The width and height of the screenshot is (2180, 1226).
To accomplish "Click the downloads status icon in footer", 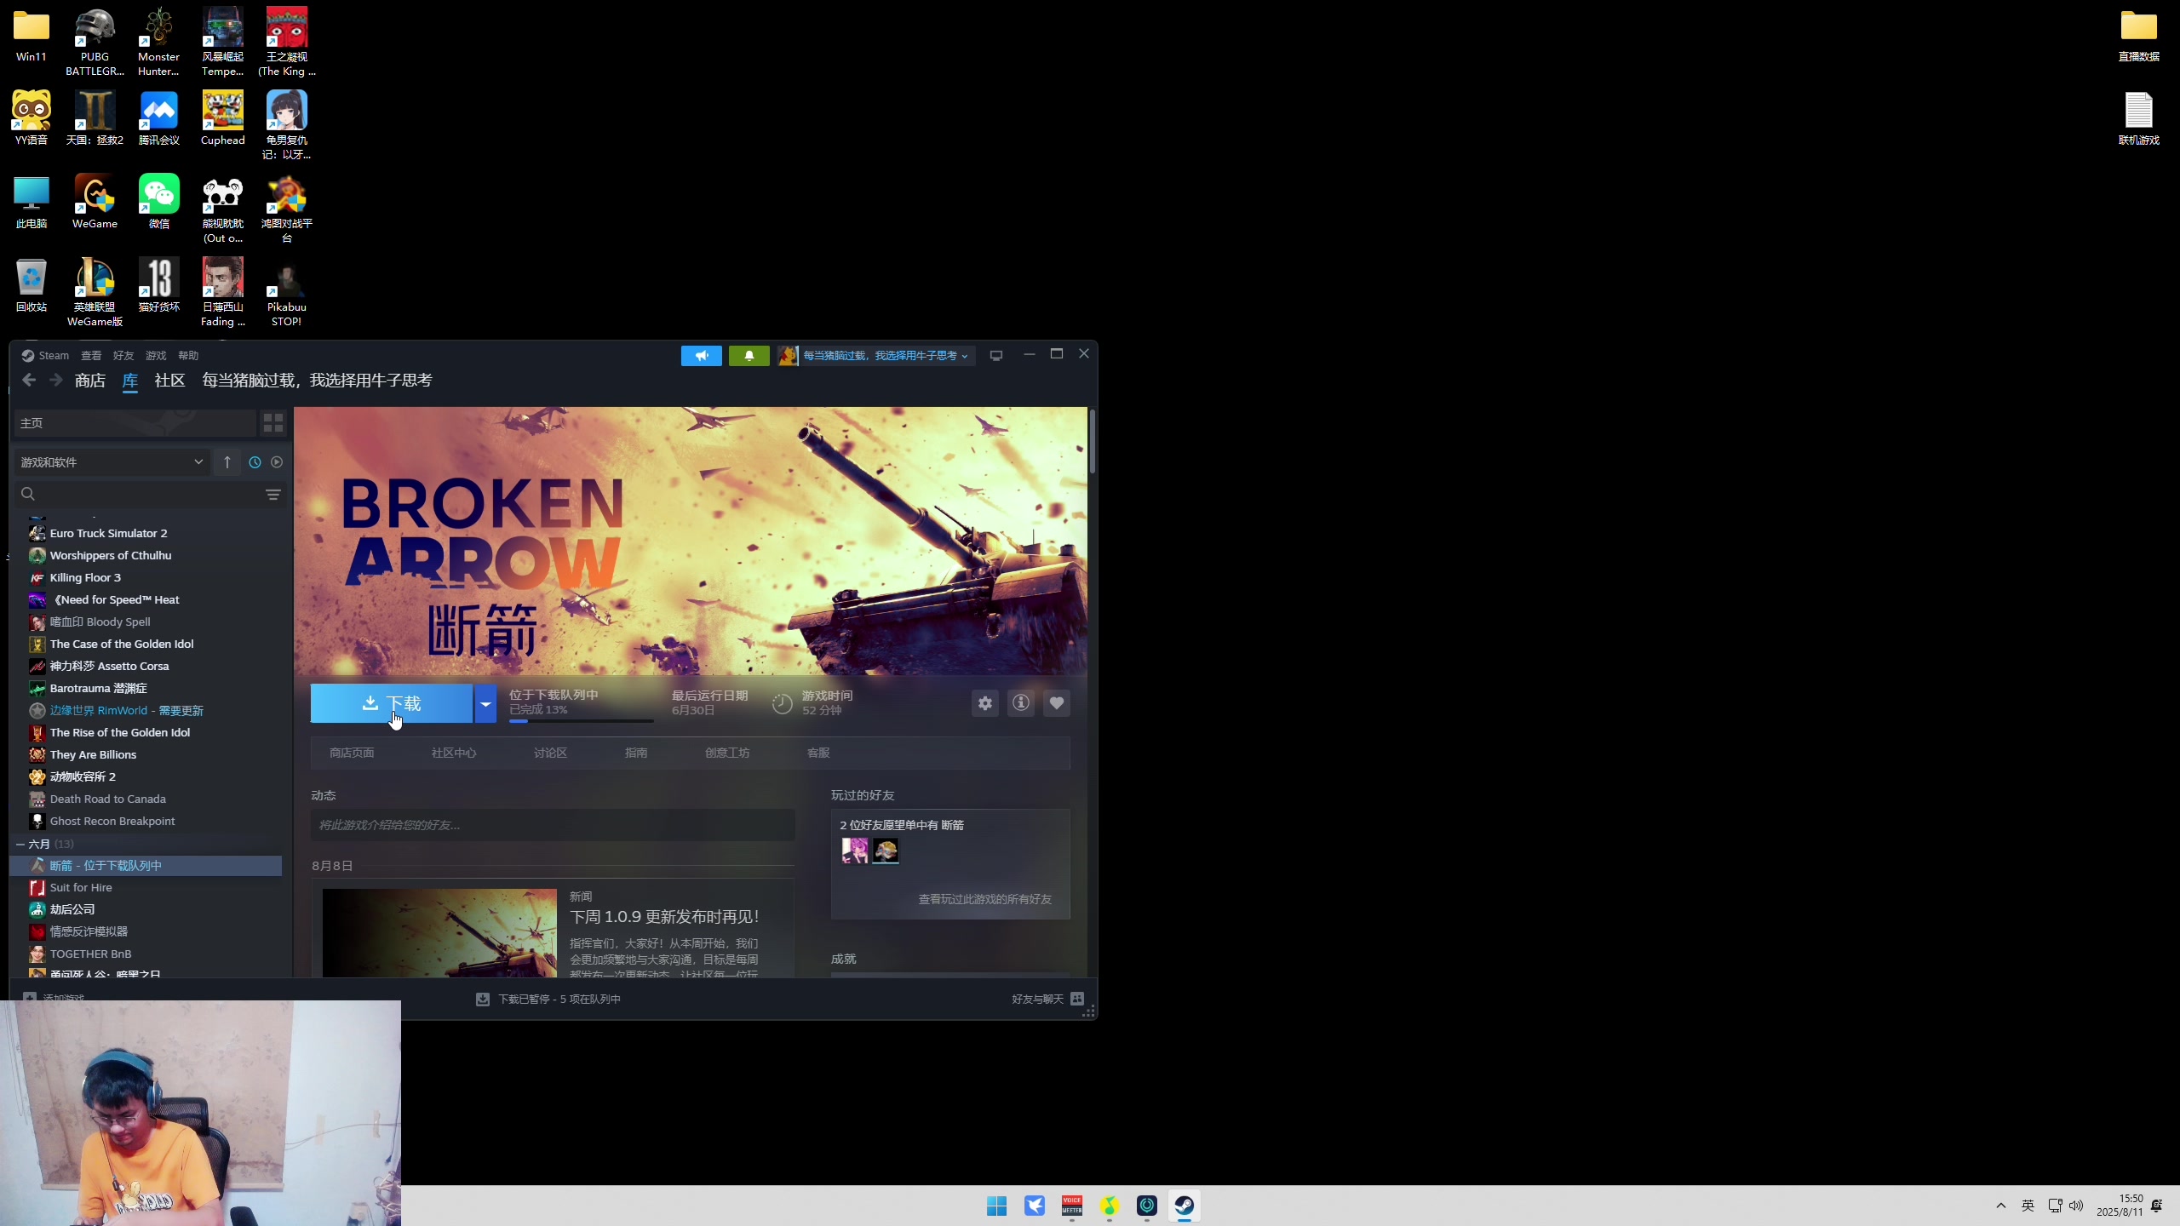I will [x=483, y=1000].
